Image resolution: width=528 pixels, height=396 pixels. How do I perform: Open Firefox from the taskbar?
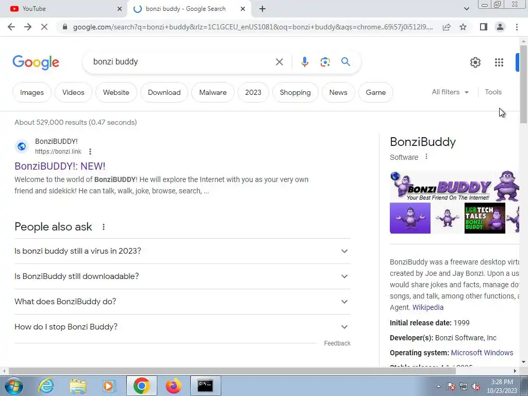173,386
